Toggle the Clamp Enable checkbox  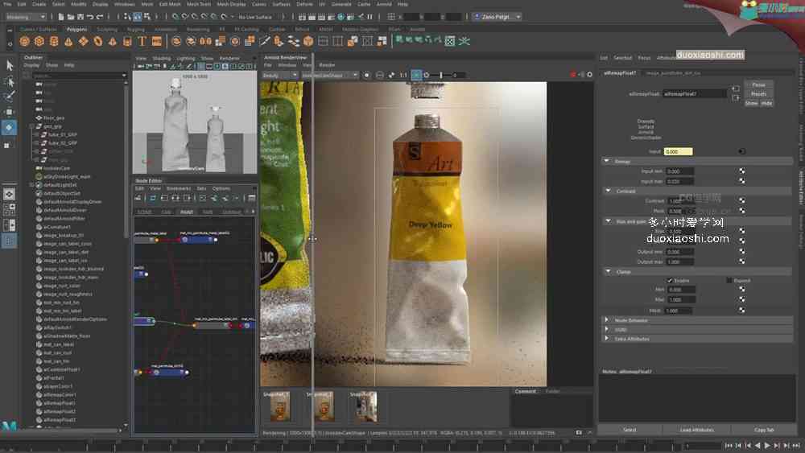pos(670,281)
